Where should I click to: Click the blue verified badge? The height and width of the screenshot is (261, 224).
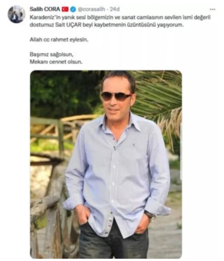pyautogui.click(x=73, y=9)
